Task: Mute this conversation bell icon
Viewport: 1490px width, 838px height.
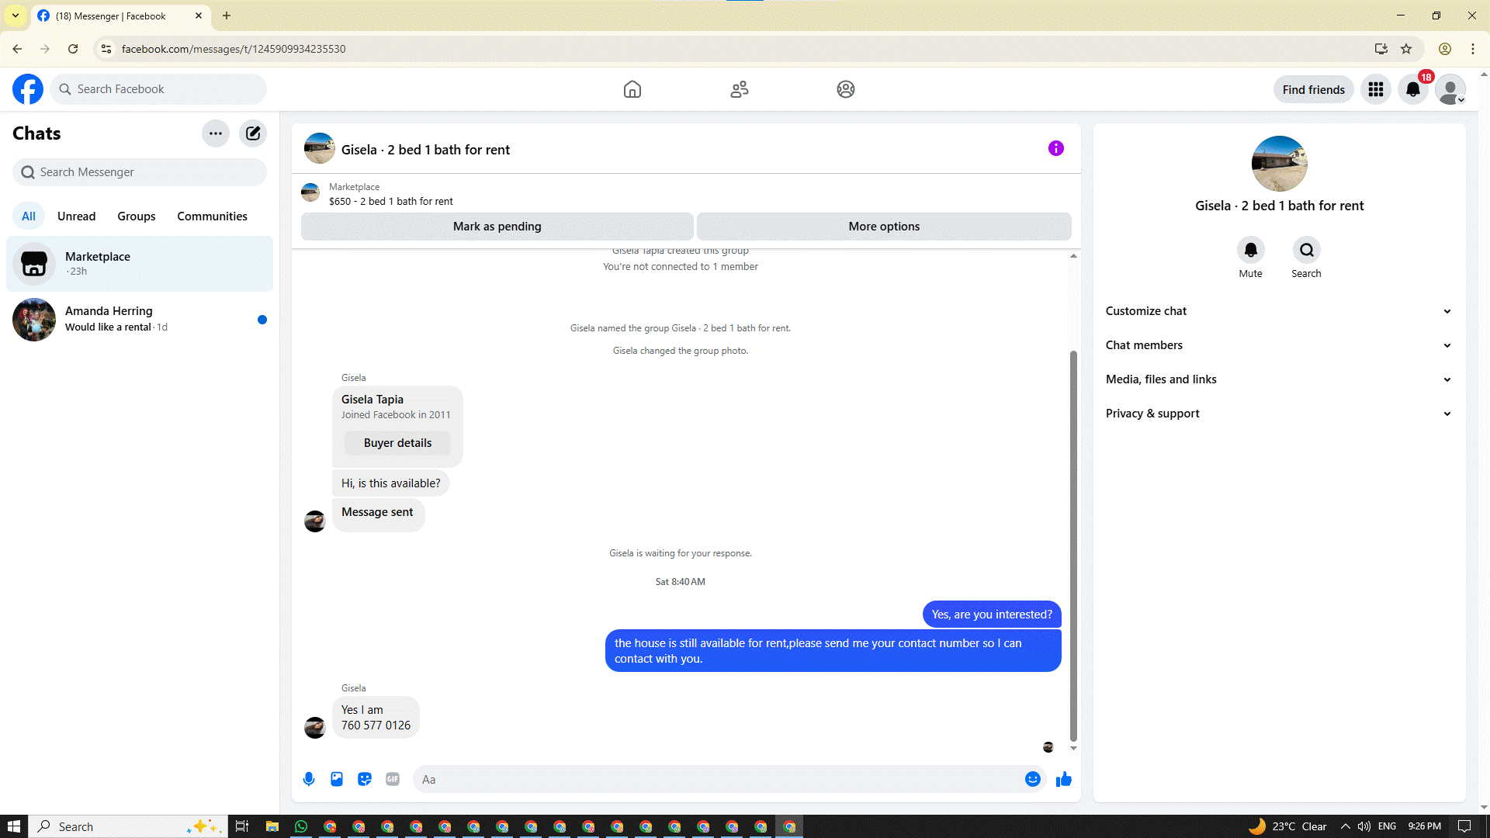Action: pos(1251,250)
